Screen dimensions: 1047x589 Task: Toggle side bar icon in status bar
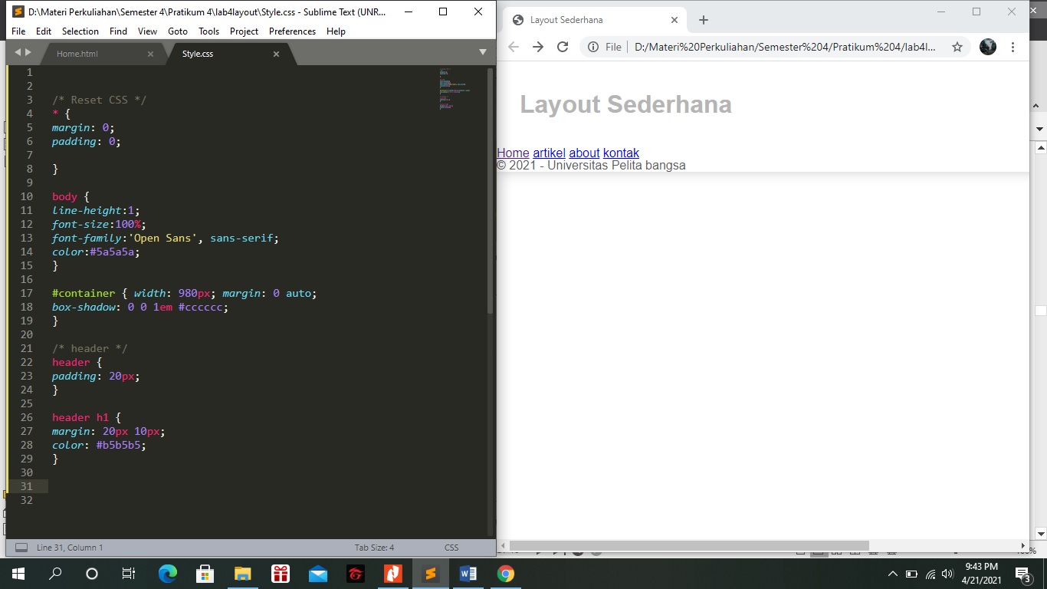coord(21,548)
